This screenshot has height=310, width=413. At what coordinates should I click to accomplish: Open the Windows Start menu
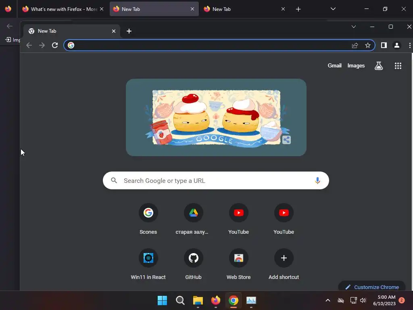click(x=162, y=300)
